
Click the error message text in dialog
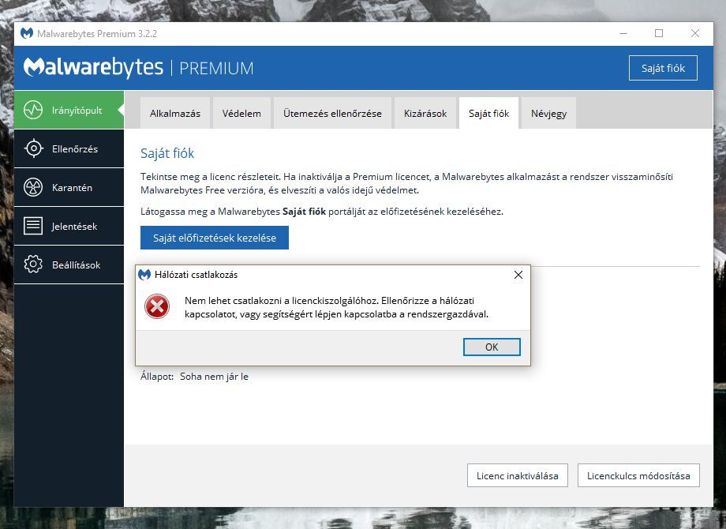(336, 307)
